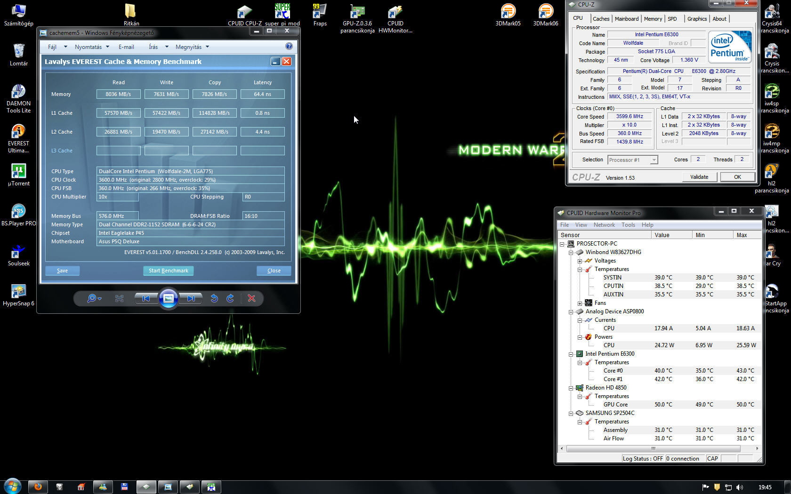Launch the Fraps desktop shortcut
The height and width of the screenshot is (494, 791).
[x=320, y=15]
